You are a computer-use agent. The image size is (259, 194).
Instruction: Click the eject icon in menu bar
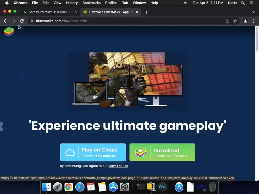[185, 3]
